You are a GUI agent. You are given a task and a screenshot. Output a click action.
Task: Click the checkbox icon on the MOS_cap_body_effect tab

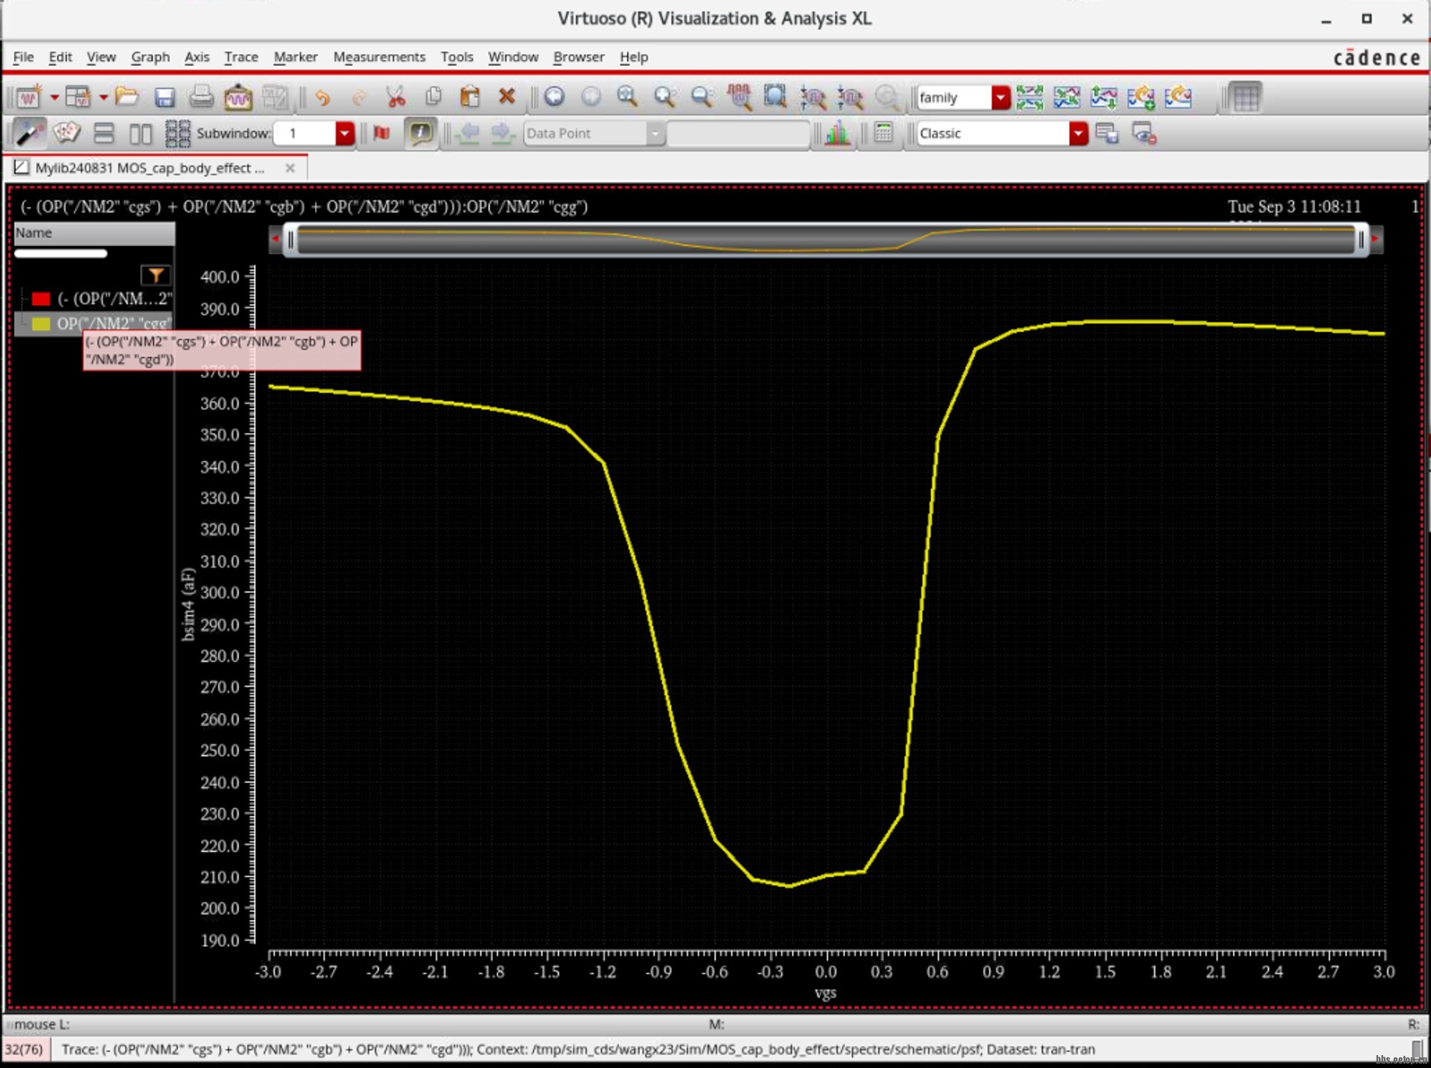[x=21, y=168]
